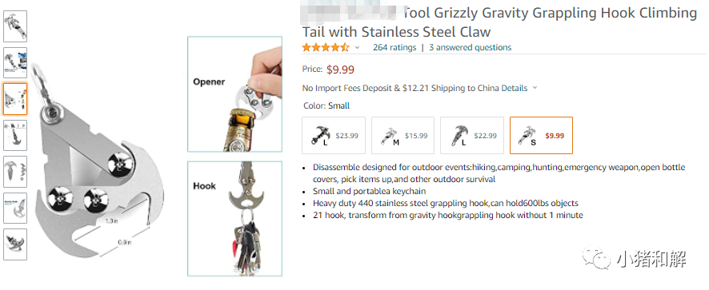Image resolution: width=709 pixels, height=290 pixels.
Task: Select the fourth gallery thumbnail
Action: coord(15,136)
